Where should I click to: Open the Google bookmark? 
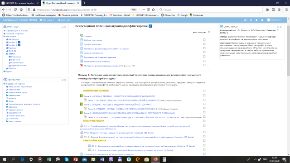183,15
